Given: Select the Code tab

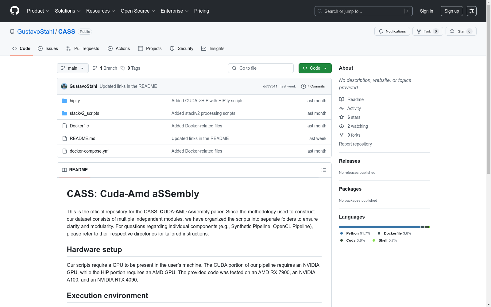Looking at the screenshot, I should (x=21, y=49).
